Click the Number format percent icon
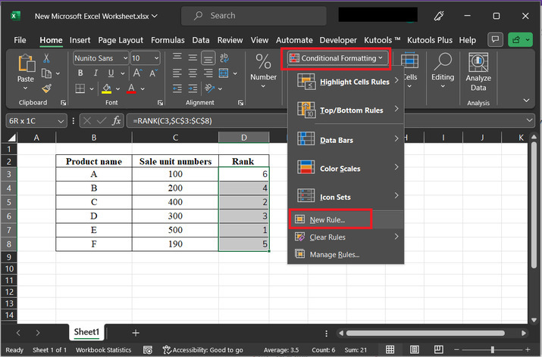Screen dimensions: 542x357 point(263,62)
